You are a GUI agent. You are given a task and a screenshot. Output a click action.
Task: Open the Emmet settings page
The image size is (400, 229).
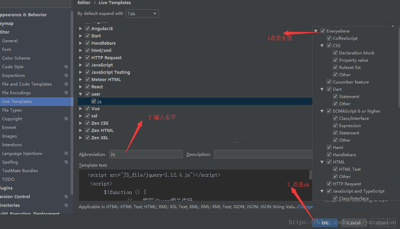[9, 127]
